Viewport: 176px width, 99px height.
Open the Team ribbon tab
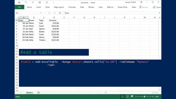click(x=134, y=7)
